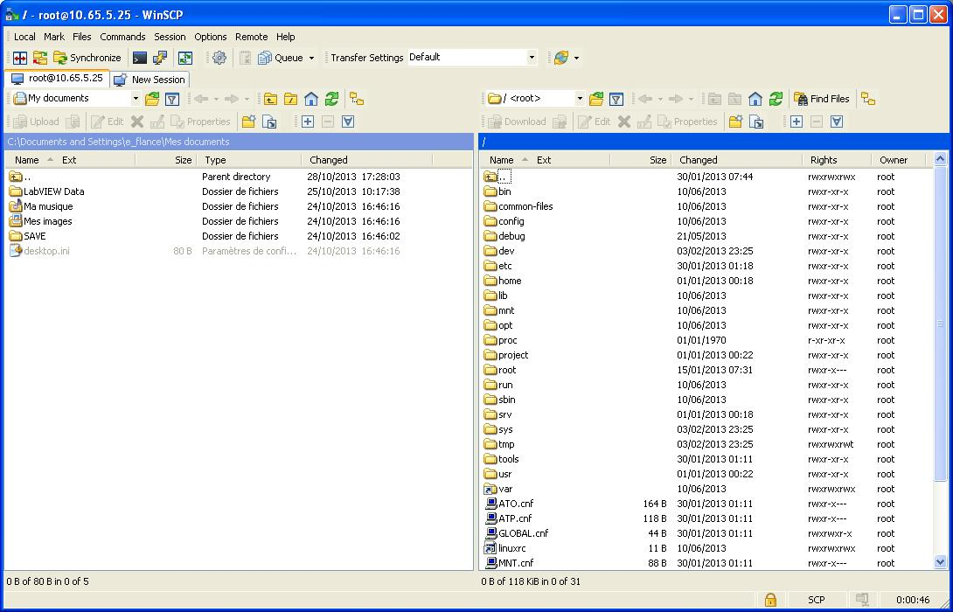Screen dimensions: 953x612
Task: Open the Local menu
Action: (x=25, y=37)
